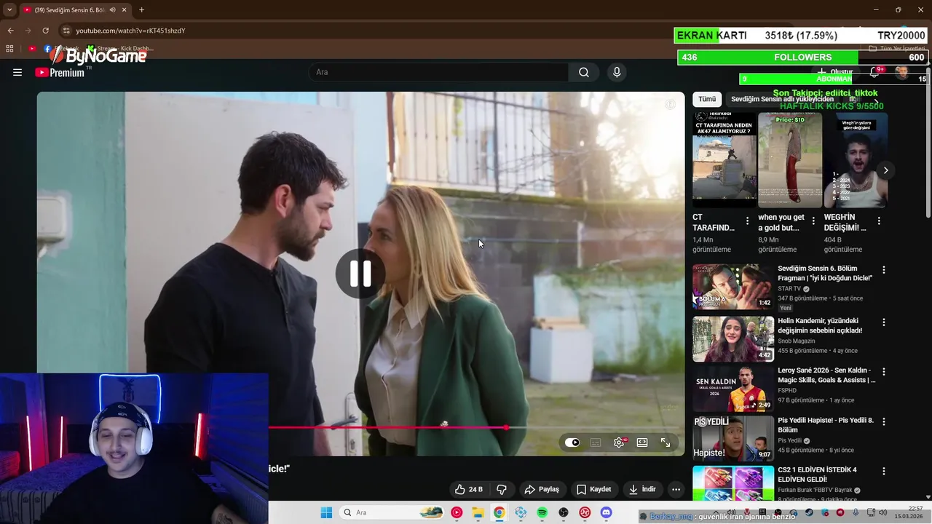
Task: Focus the YouTube 'Ara' search field
Action: click(439, 72)
